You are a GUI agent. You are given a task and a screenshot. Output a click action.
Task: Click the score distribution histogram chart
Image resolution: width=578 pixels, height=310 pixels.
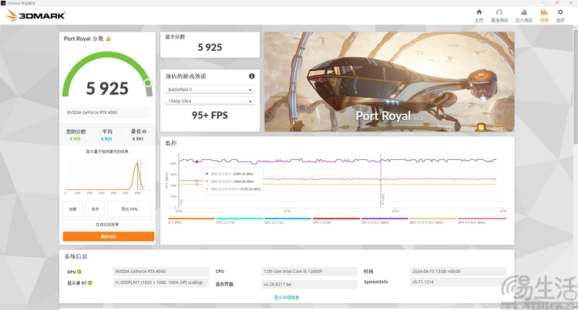107,176
